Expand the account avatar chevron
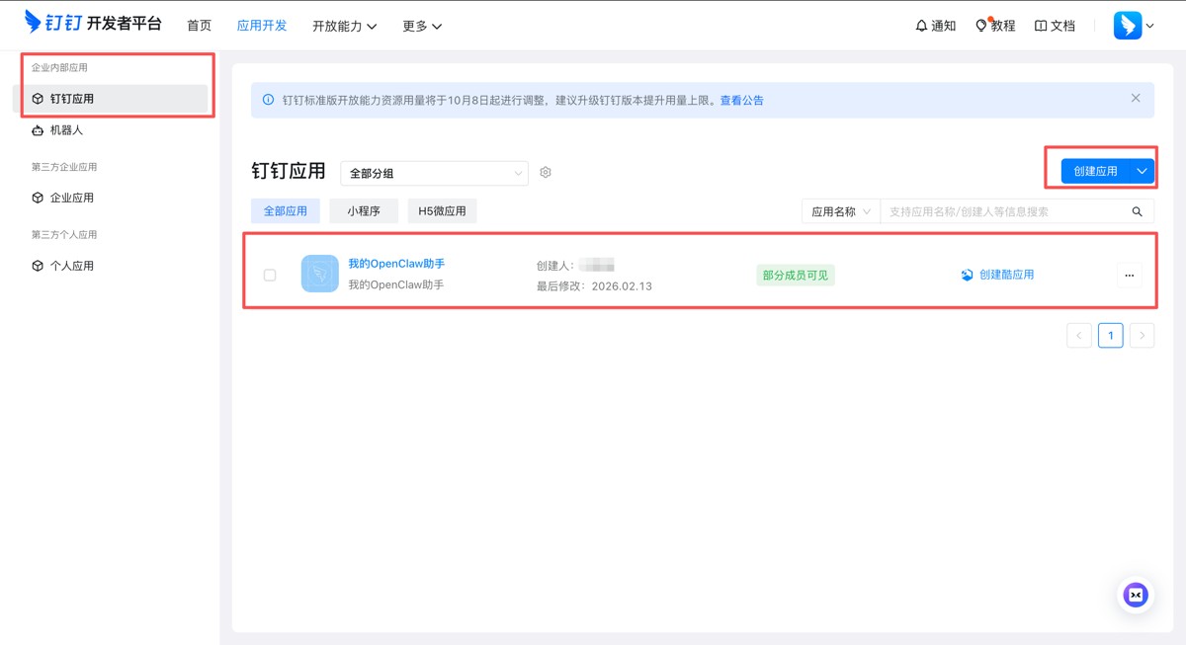Viewport: 1186px width, 645px height. [x=1149, y=26]
